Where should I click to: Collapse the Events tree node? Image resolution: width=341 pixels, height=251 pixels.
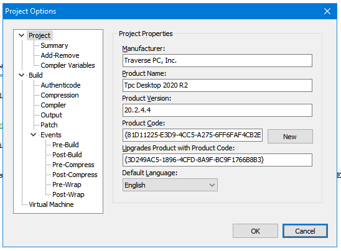[33, 135]
